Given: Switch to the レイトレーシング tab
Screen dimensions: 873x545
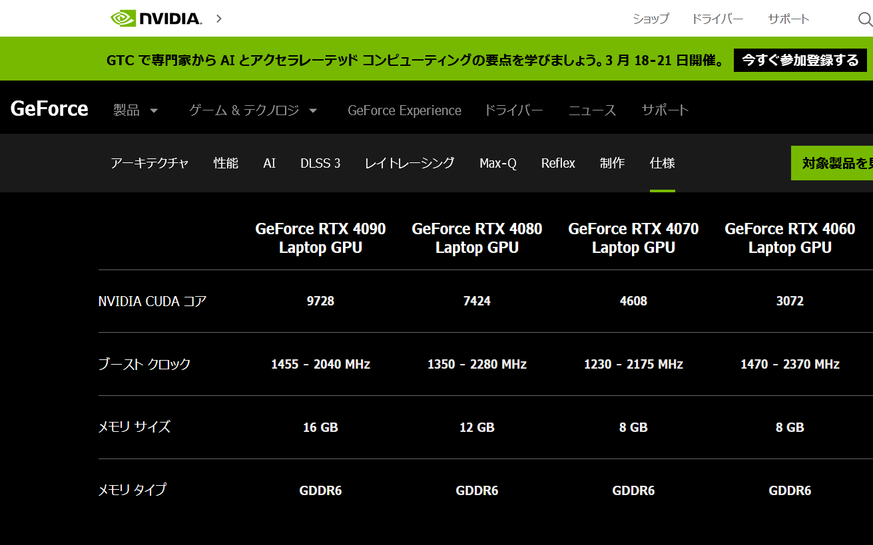Looking at the screenshot, I should (410, 163).
